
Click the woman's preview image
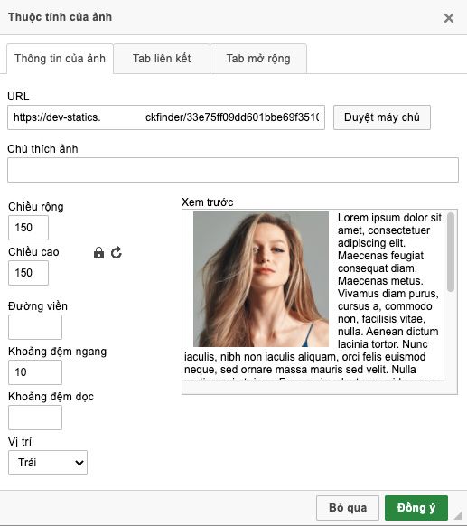261,279
